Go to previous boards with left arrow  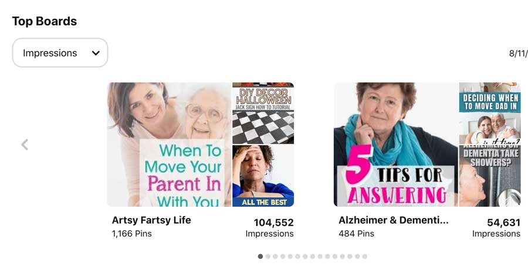click(25, 144)
